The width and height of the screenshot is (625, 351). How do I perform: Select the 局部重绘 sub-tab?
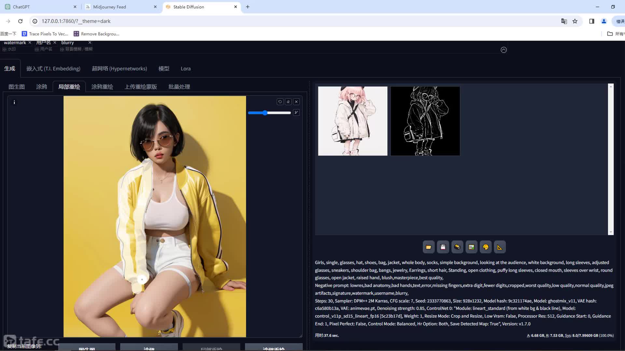pyautogui.click(x=69, y=87)
